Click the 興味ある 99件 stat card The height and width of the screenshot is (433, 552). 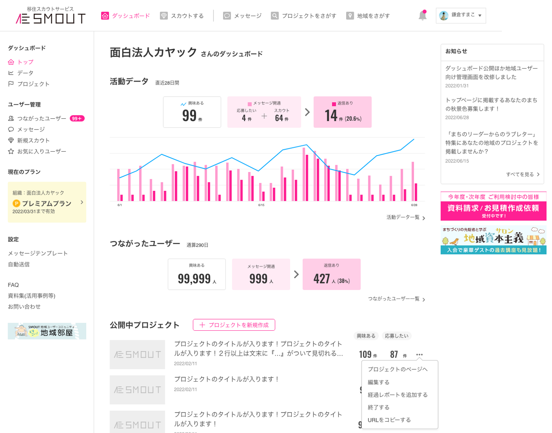[192, 112]
